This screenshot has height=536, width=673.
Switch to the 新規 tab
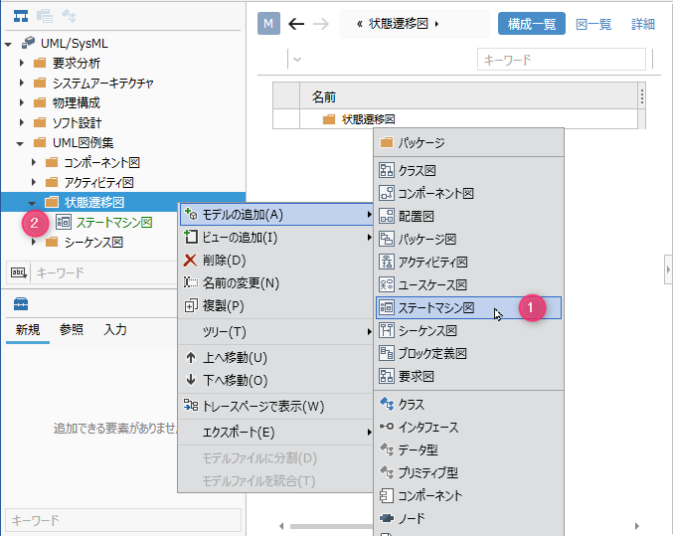coord(28,330)
